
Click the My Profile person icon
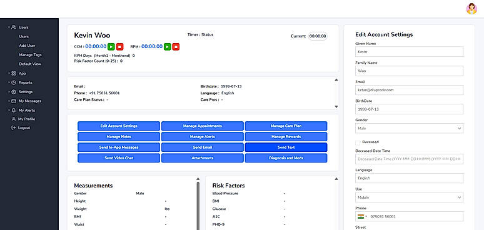[14, 119]
